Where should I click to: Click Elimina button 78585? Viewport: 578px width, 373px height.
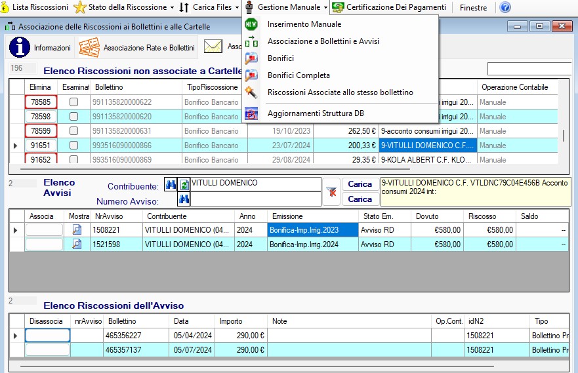pyautogui.click(x=41, y=102)
